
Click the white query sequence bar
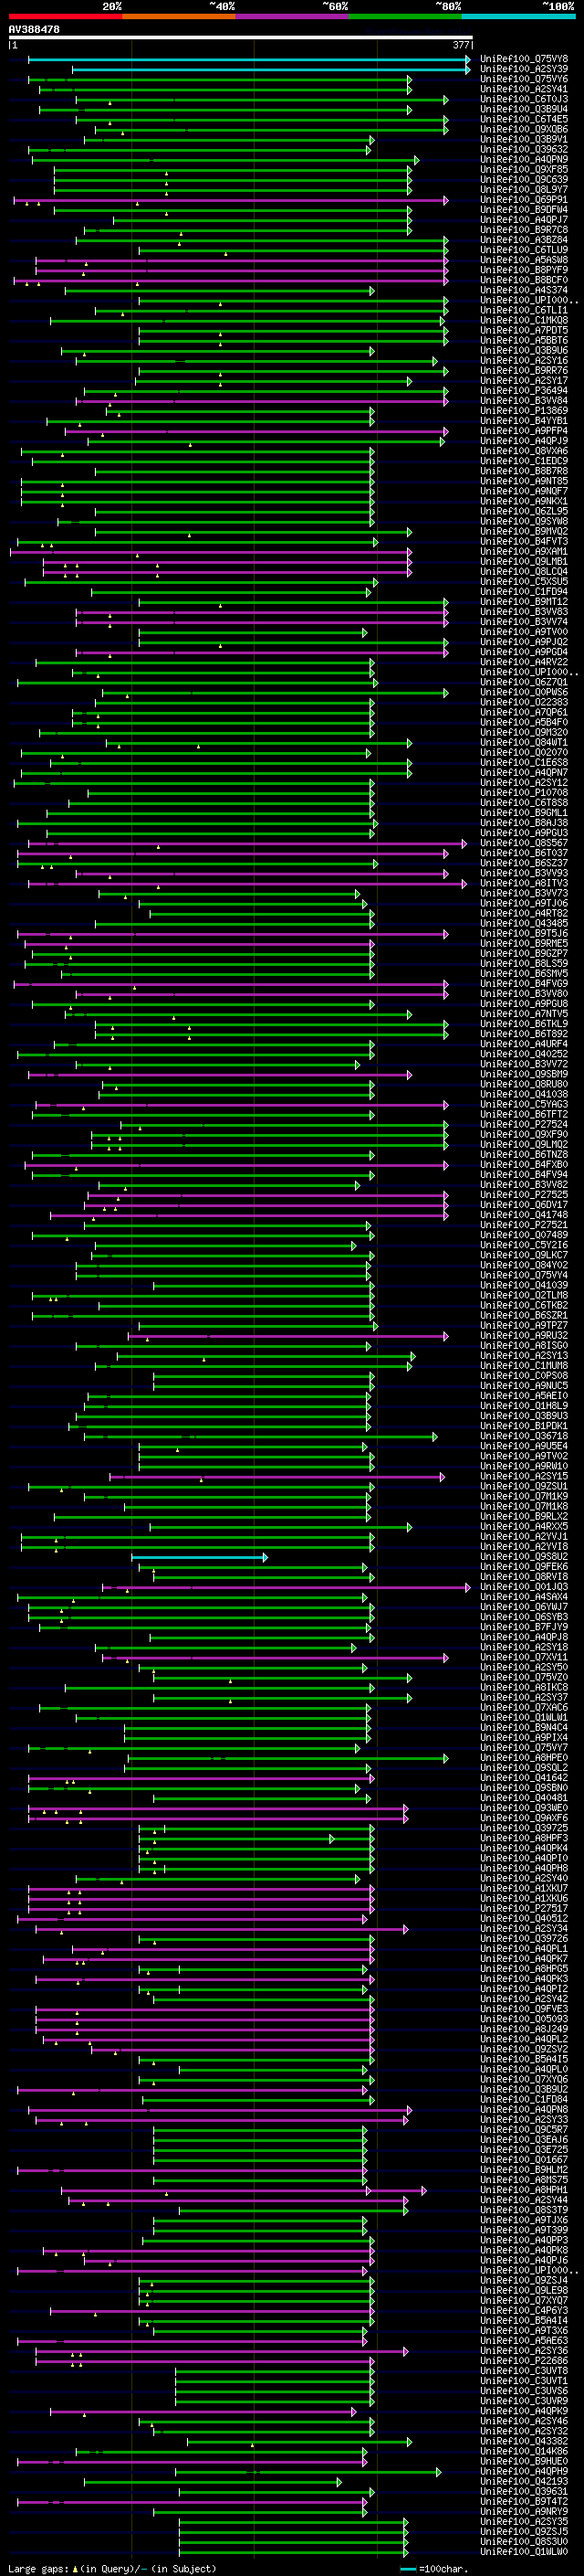[241, 37]
